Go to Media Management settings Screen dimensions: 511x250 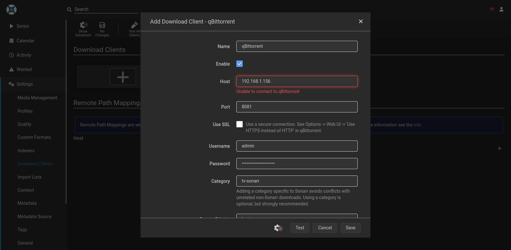[38, 98]
